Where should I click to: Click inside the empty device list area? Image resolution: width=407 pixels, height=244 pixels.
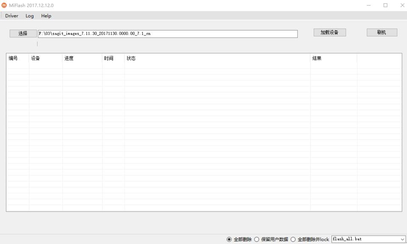203,135
